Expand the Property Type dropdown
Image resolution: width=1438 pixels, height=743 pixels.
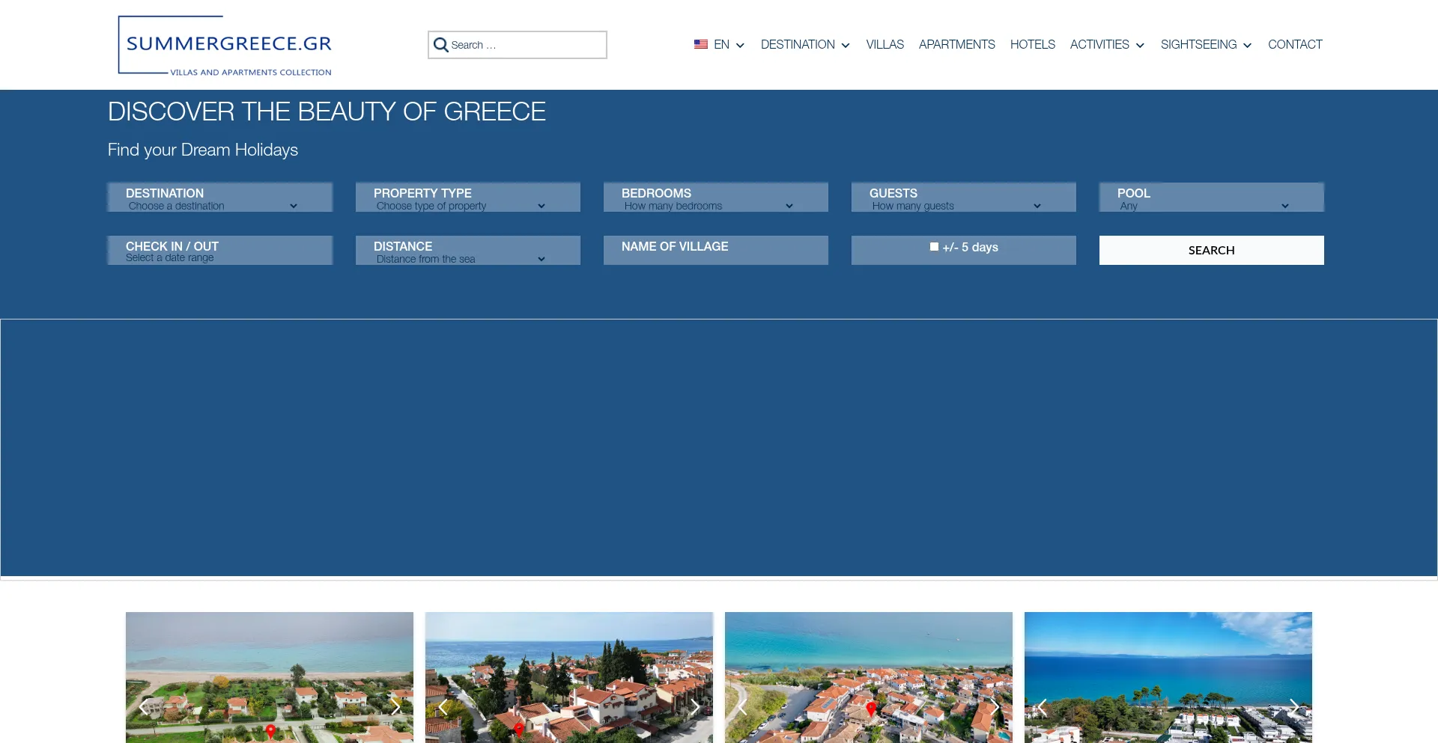[467, 198]
